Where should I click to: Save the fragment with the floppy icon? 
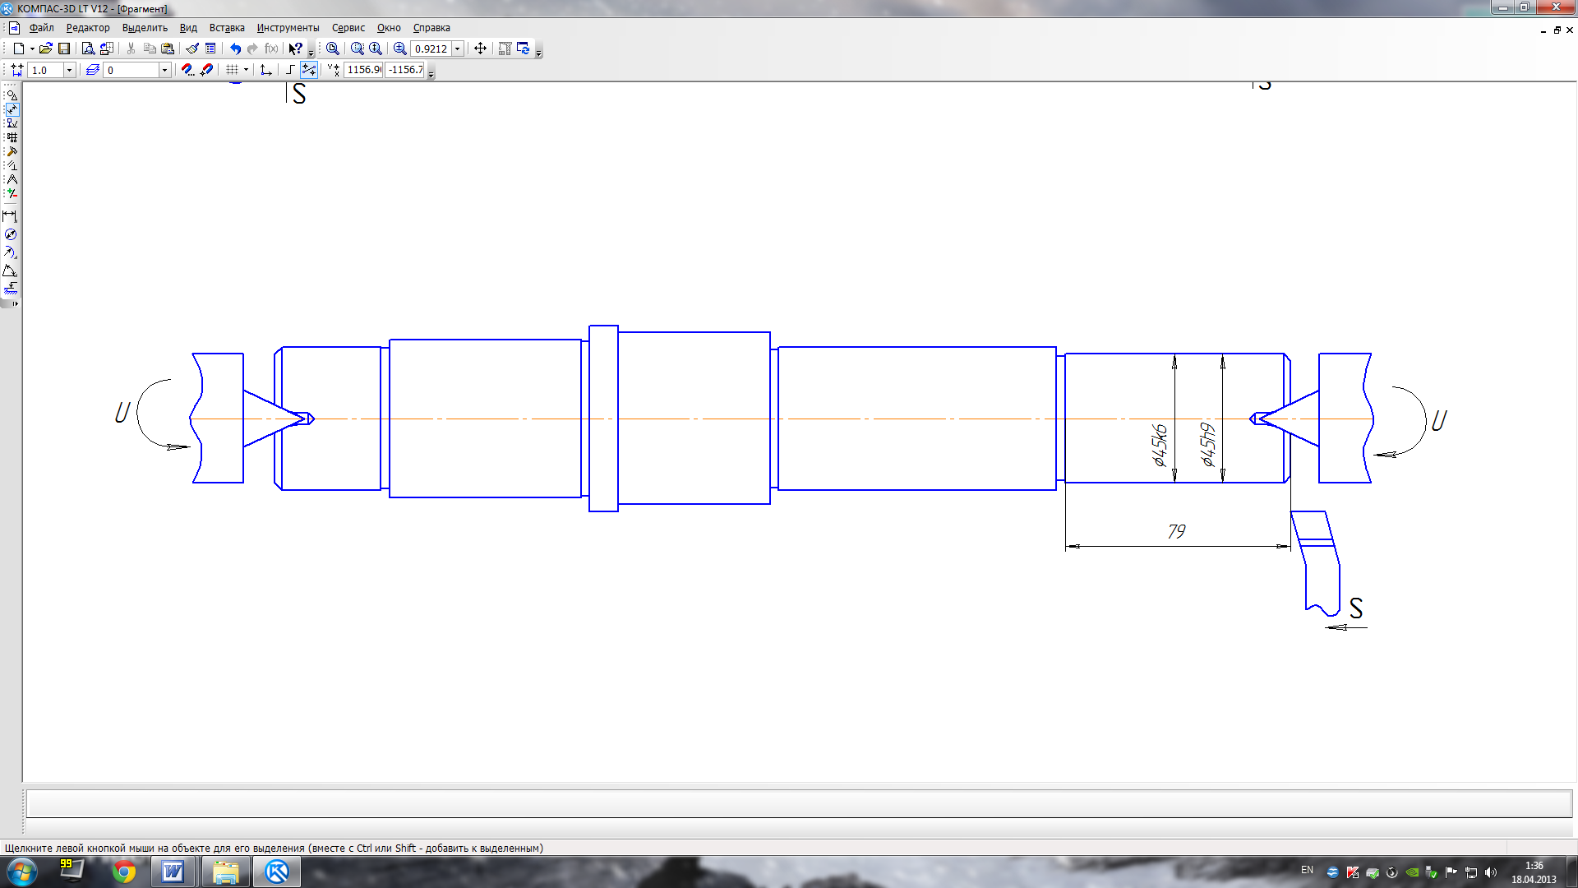pyautogui.click(x=64, y=49)
